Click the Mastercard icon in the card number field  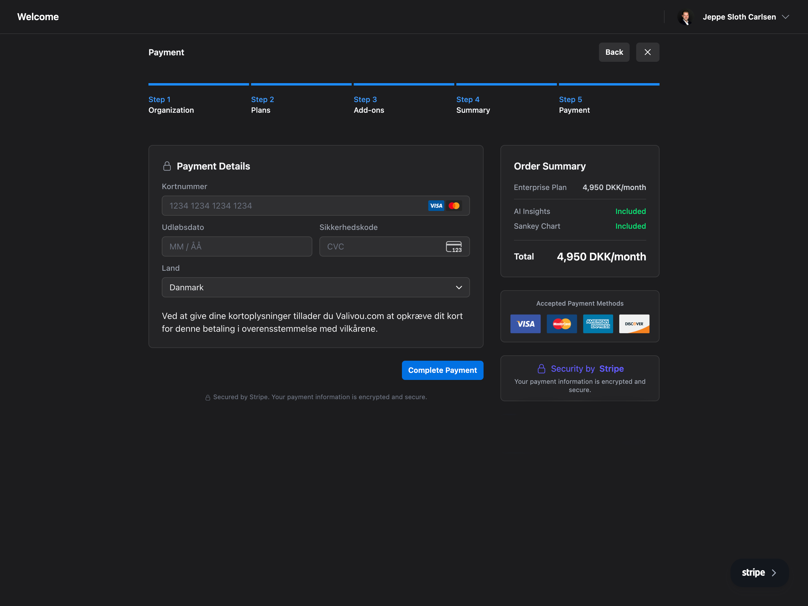pos(454,205)
